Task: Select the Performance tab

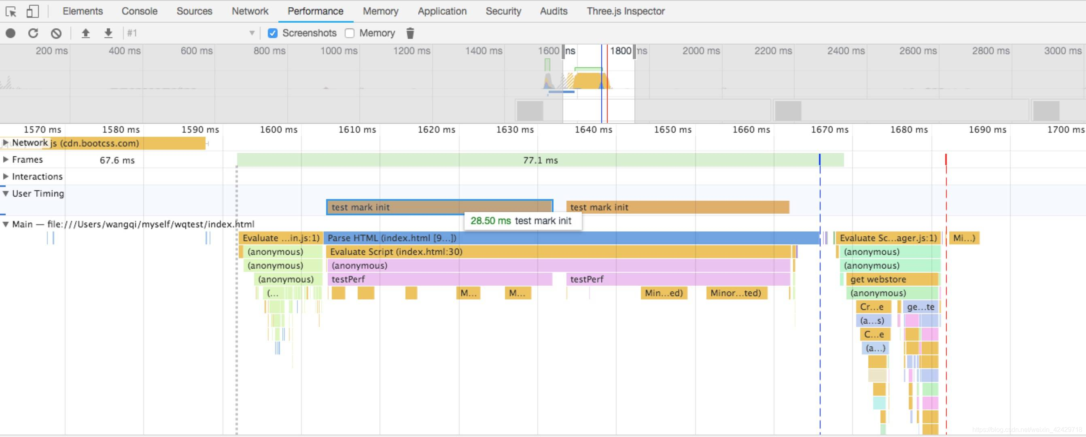Action: click(x=315, y=11)
